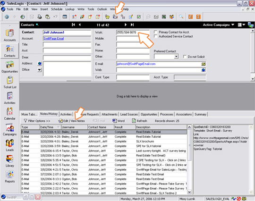Click the orange E toolbar icon

click(190, 17)
